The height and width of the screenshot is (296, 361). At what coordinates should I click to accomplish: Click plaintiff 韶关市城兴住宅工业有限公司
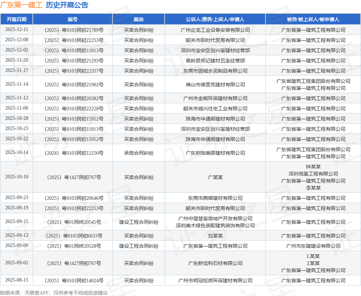215,109
